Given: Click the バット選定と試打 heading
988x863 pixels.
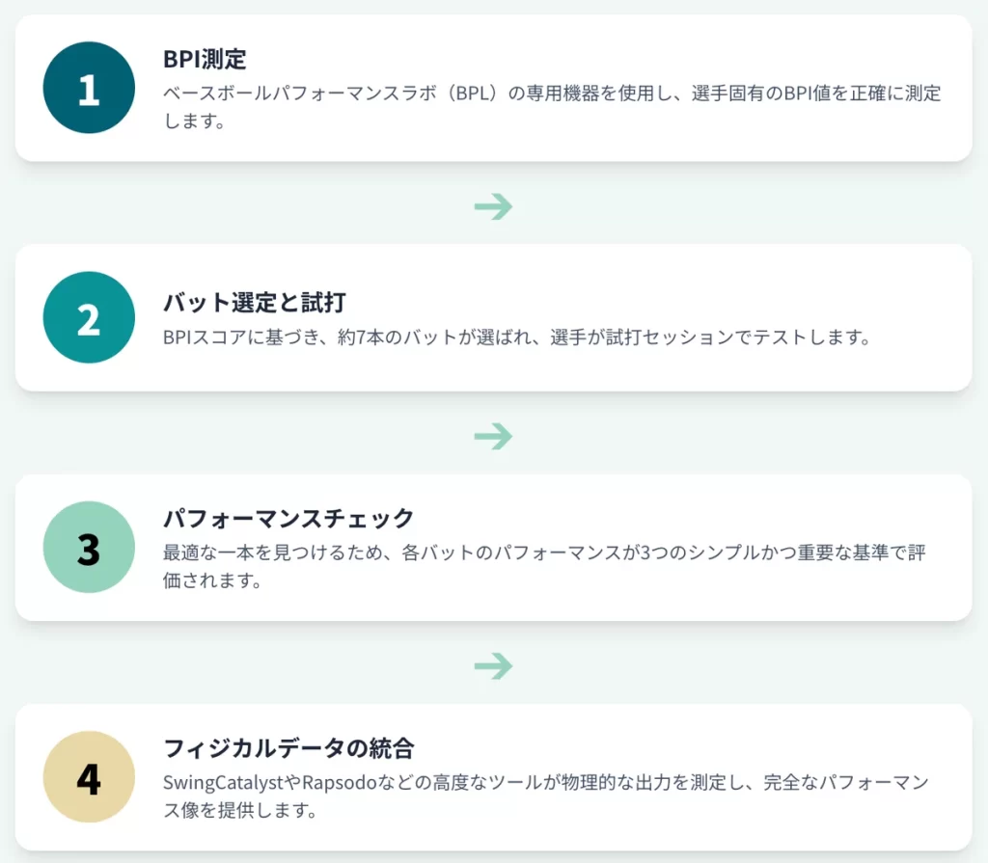Looking at the screenshot, I should (x=256, y=301).
